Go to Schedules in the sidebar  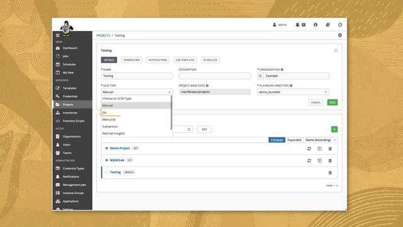(72, 64)
